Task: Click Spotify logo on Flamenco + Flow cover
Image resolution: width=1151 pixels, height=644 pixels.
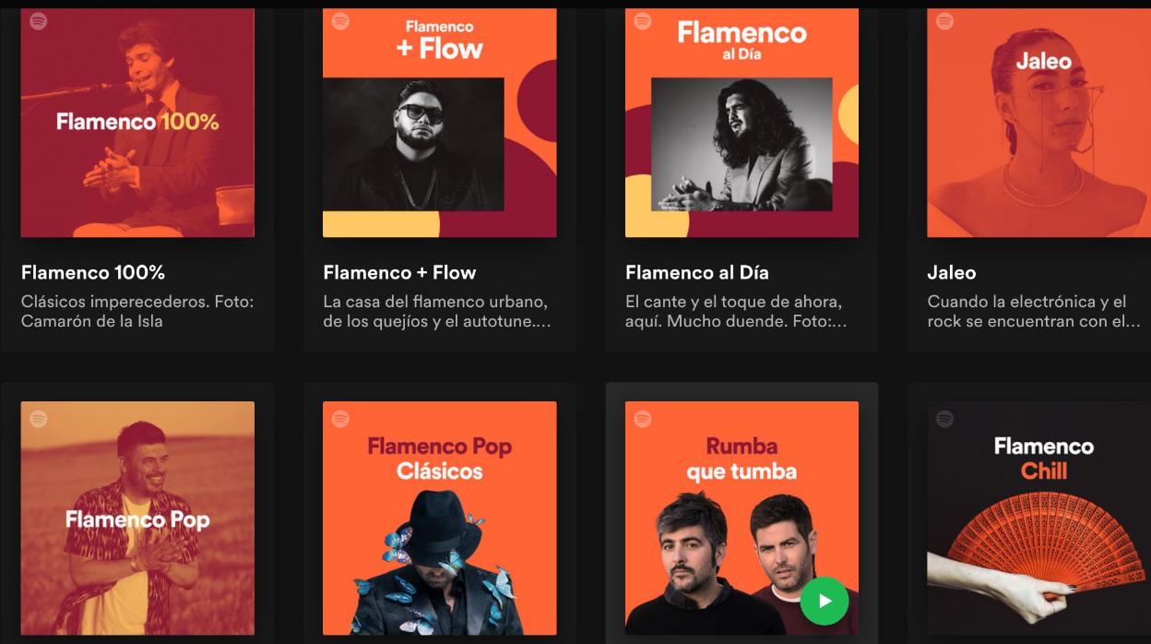Action: (x=340, y=21)
